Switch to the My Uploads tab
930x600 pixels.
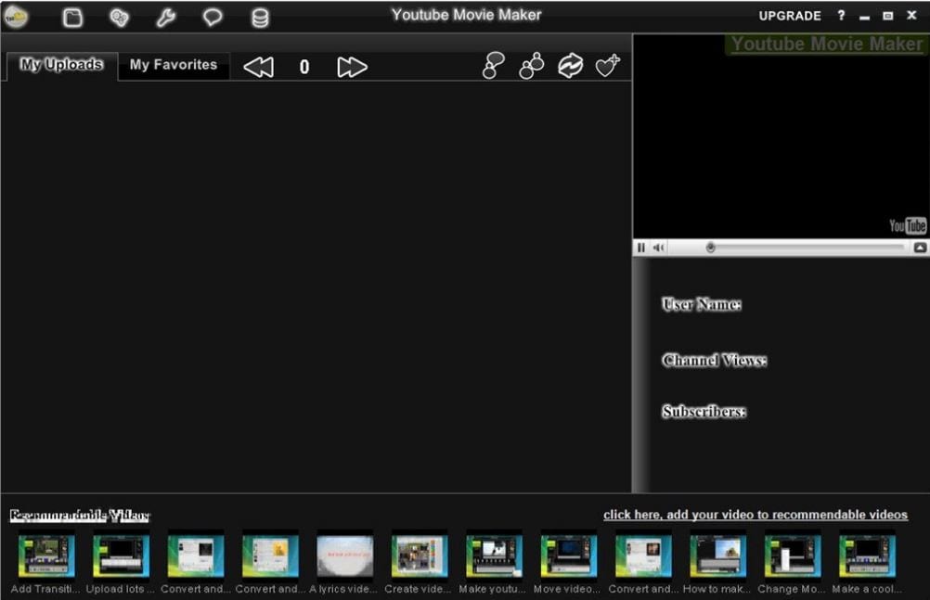61,65
